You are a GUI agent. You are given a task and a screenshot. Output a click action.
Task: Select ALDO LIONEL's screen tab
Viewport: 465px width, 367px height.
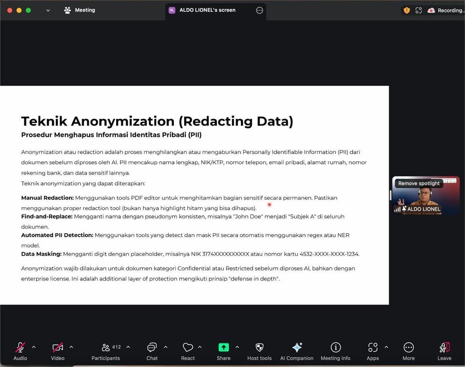pyautogui.click(x=207, y=10)
